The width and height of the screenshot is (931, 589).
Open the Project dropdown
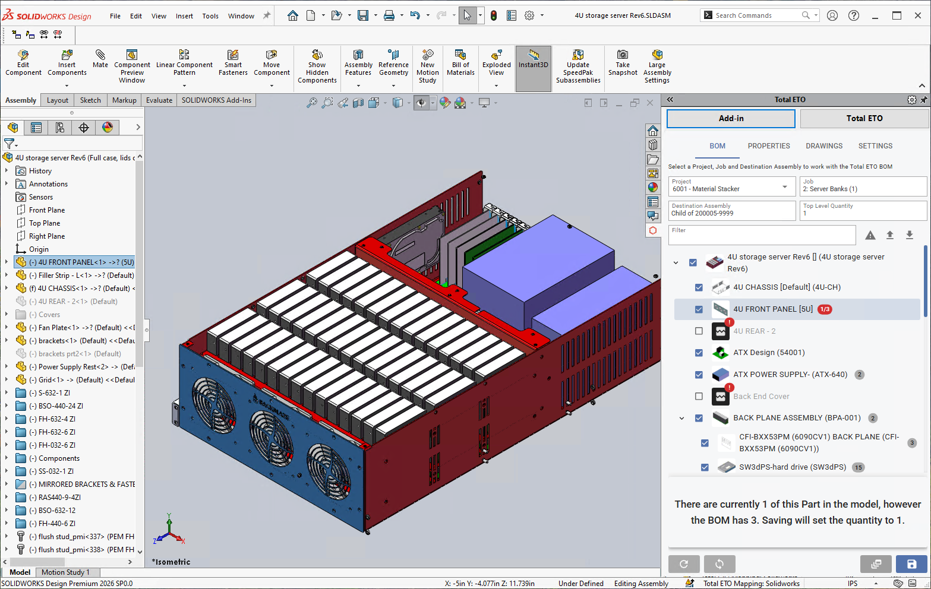click(784, 186)
